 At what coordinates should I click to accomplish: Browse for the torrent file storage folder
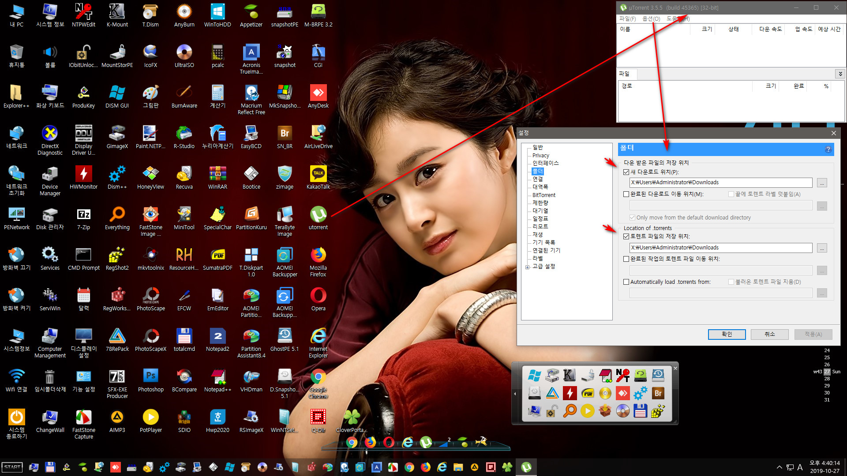point(821,248)
